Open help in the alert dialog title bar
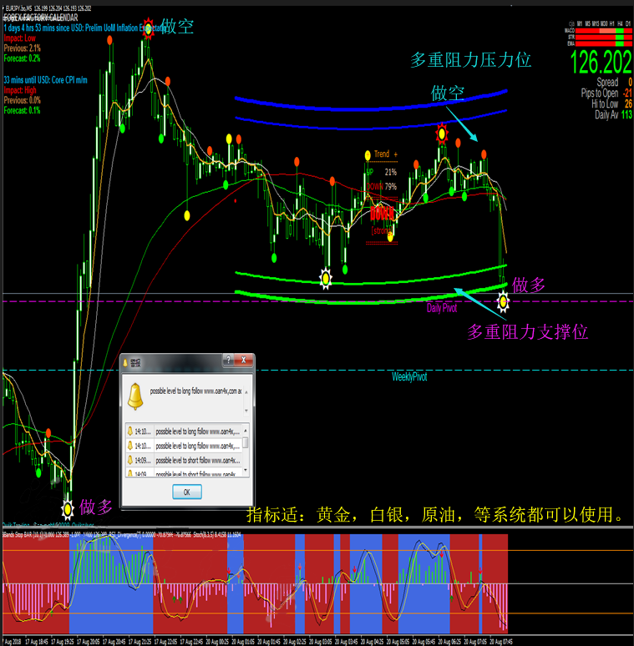This screenshot has height=646, width=634. pos(228,360)
